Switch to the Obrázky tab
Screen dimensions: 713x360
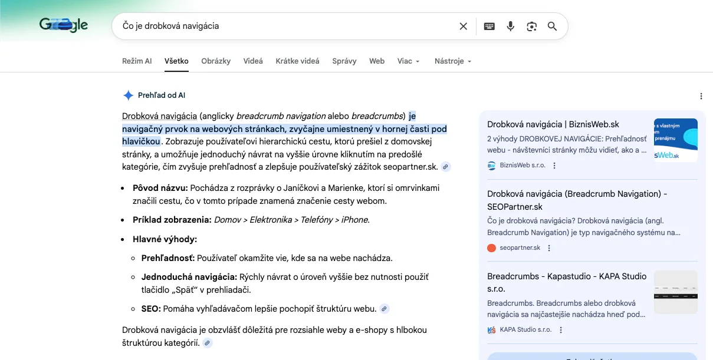pos(216,61)
